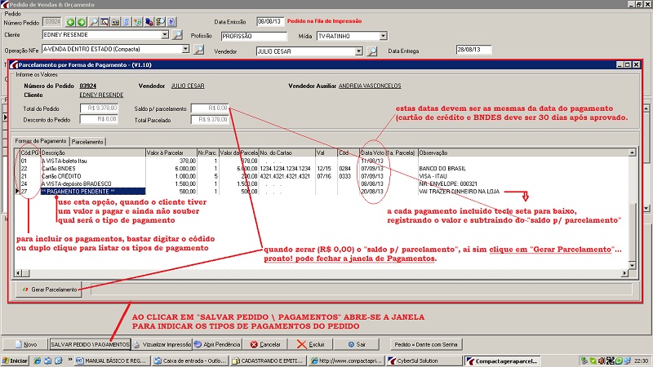Viewport: 653px width, 367px height.
Task: Click Descrição column header
Action: click(93, 153)
